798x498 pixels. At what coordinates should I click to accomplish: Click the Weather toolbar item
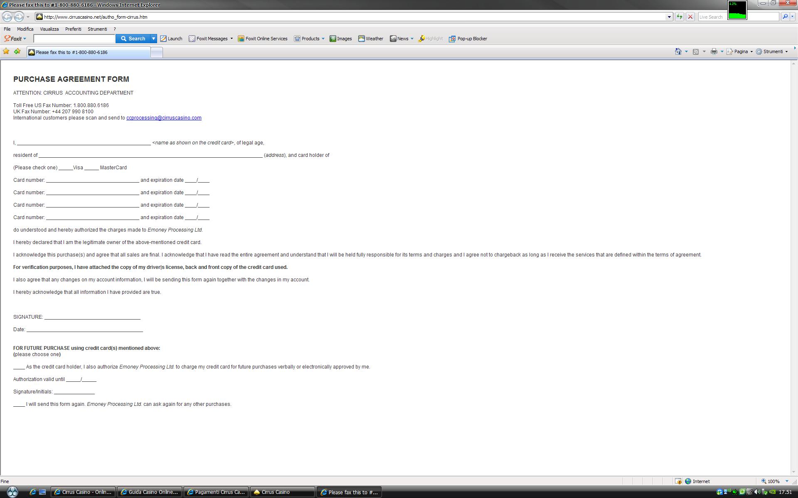[x=371, y=39]
